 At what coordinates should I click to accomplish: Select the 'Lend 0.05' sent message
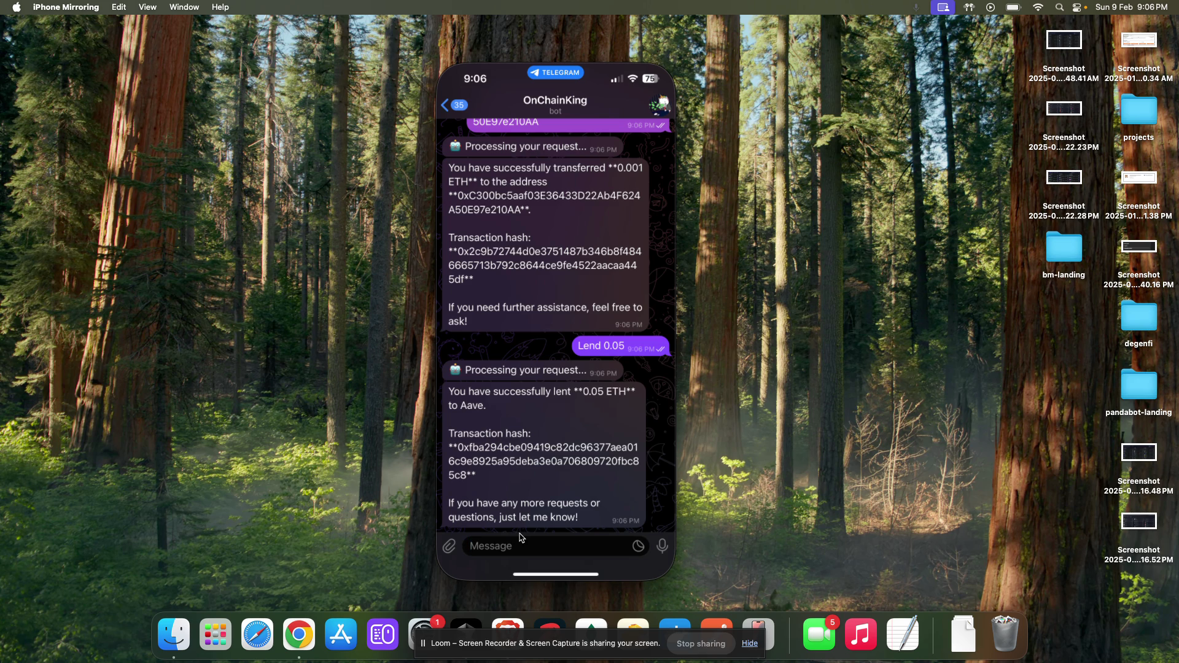click(x=620, y=346)
